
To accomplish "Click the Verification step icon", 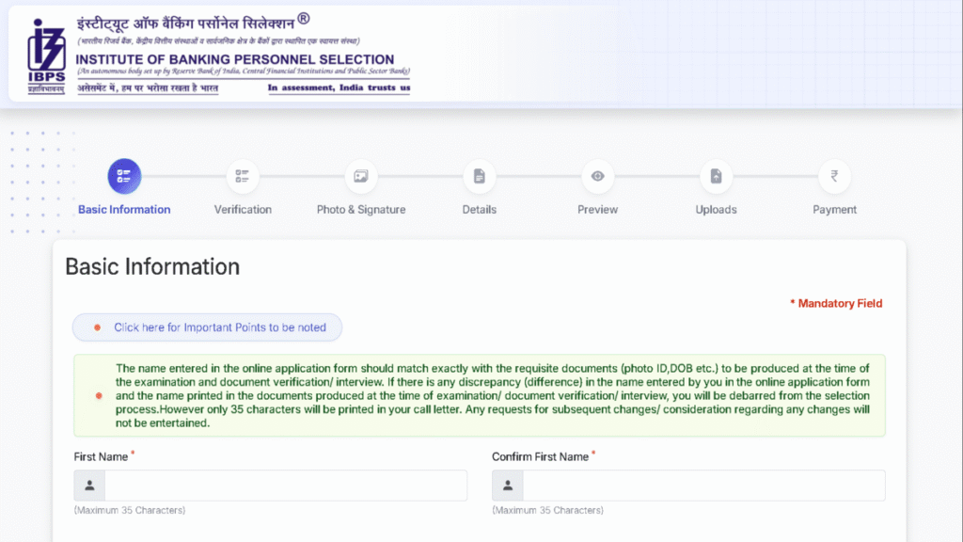I will (243, 176).
